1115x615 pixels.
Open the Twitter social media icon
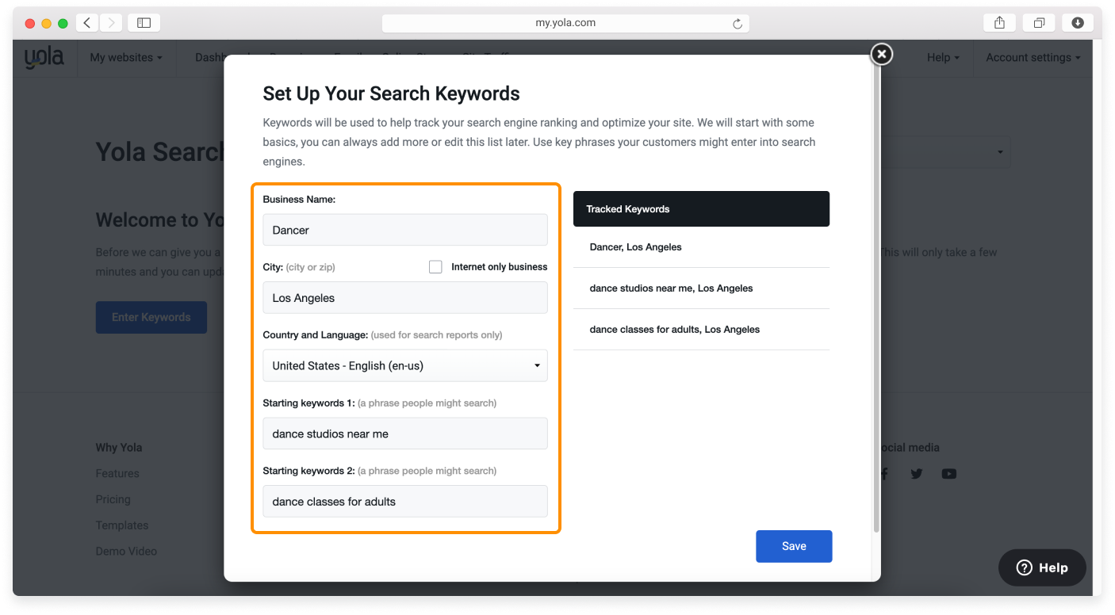point(917,474)
